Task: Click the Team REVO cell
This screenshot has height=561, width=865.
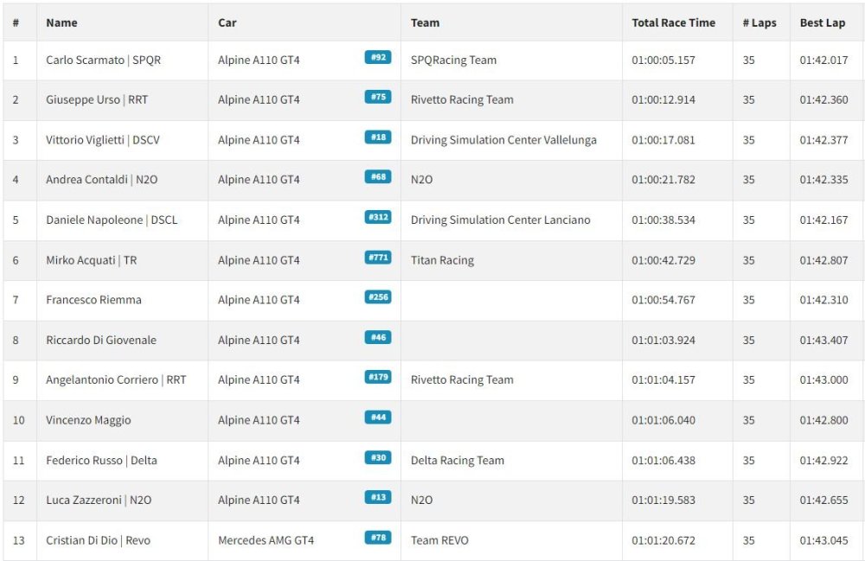Action: [x=439, y=540]
